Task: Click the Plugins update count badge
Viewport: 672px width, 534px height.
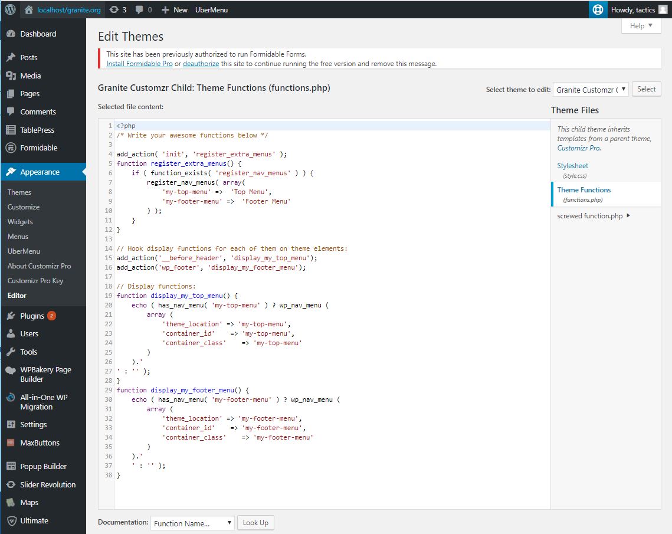Action: coord(51,316)
